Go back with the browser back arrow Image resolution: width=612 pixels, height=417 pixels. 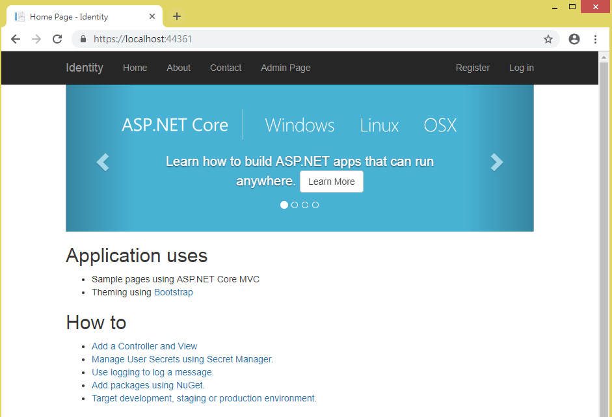click(x=16, y=39)
